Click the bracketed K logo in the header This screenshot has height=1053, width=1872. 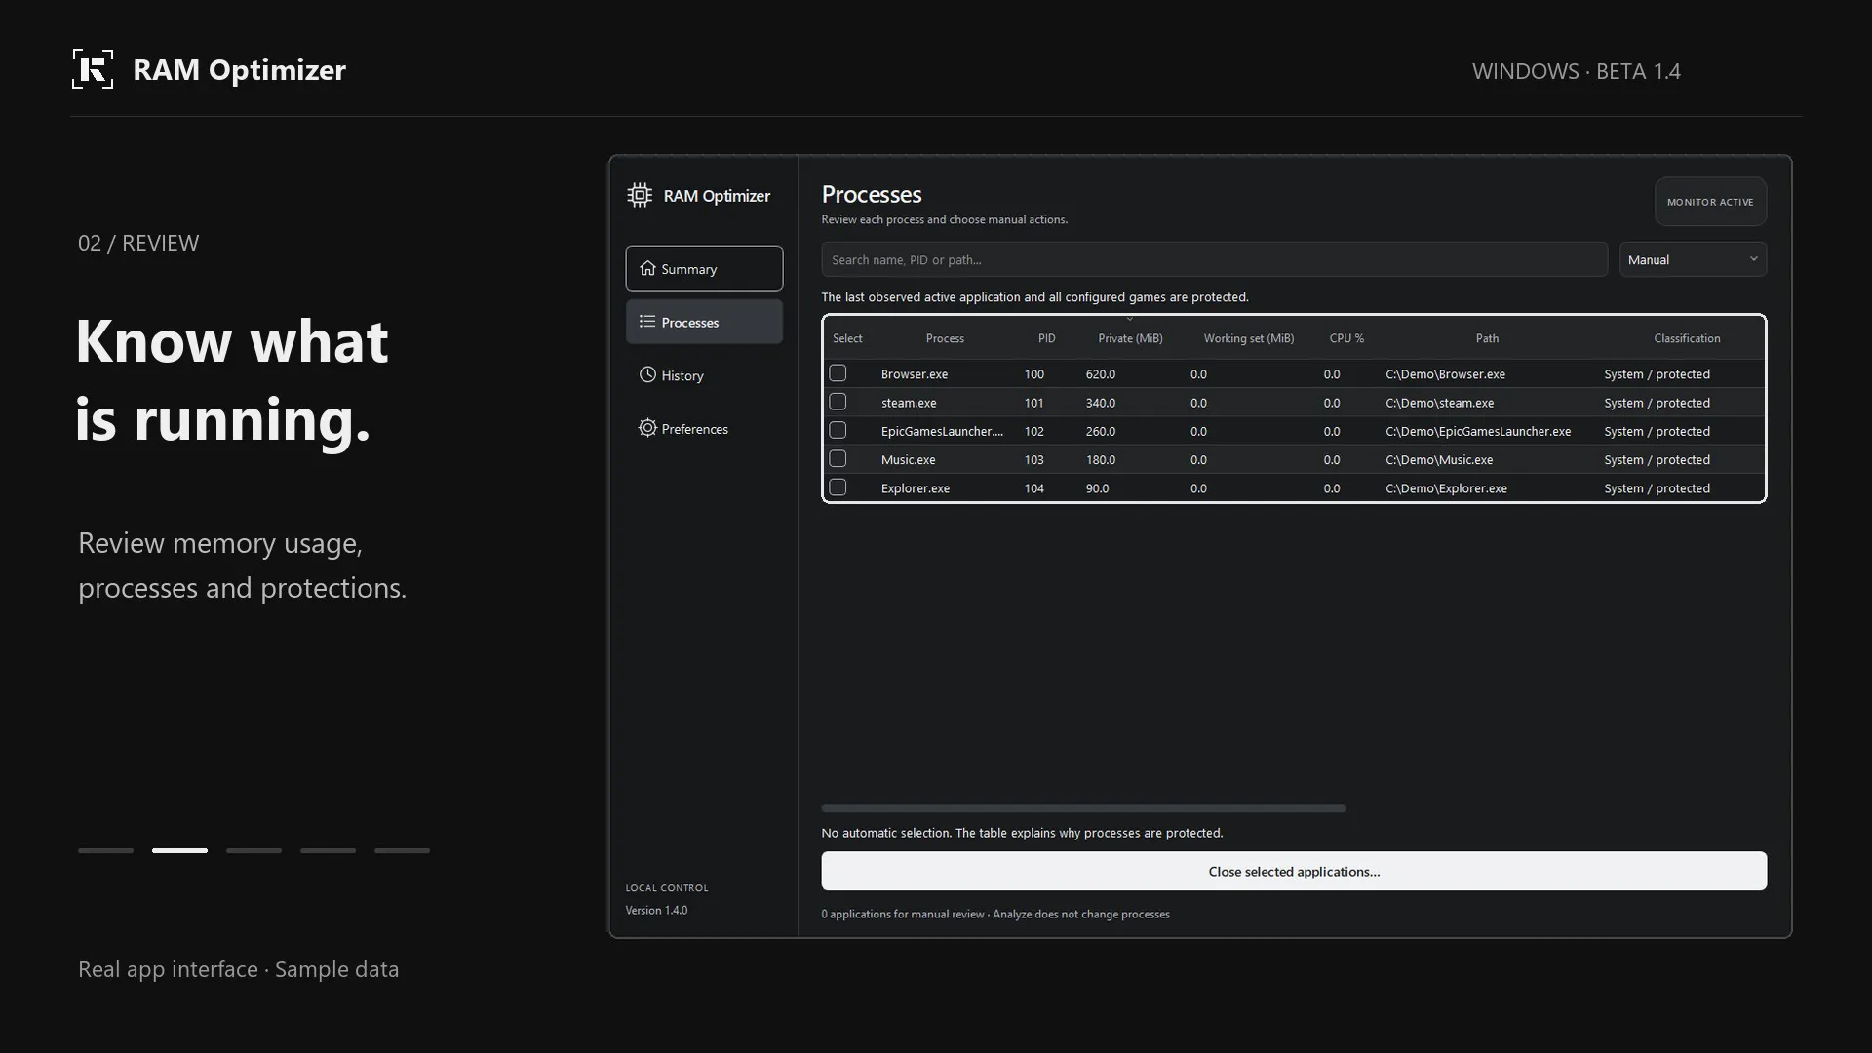pos(93,69)
